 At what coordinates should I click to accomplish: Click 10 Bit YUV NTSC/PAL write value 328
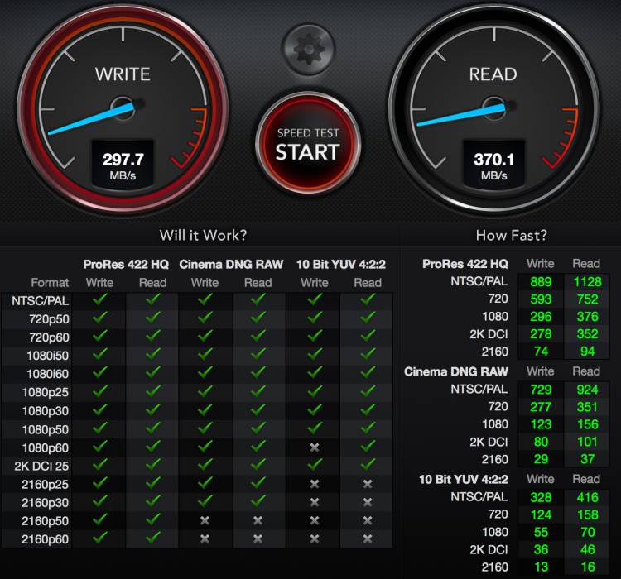pyautogui.click(x=541, y=497)
